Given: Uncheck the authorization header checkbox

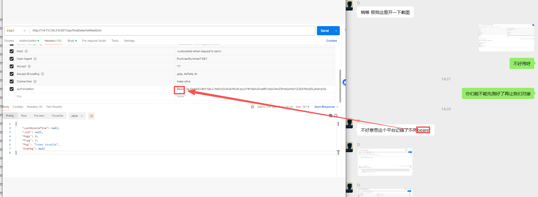Looking at the screenshot, I should [x=11, y=89].
